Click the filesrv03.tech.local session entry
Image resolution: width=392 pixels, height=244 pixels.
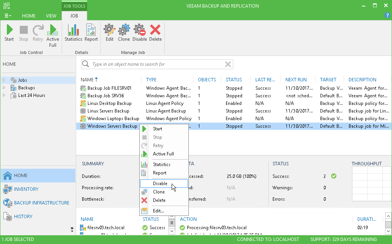106,228
